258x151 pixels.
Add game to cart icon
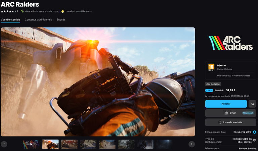click(x=252, y=104)
